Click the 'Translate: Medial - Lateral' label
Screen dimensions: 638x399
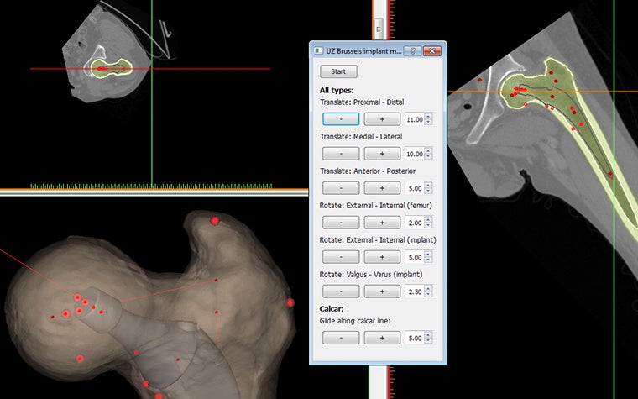coord(361,137)
